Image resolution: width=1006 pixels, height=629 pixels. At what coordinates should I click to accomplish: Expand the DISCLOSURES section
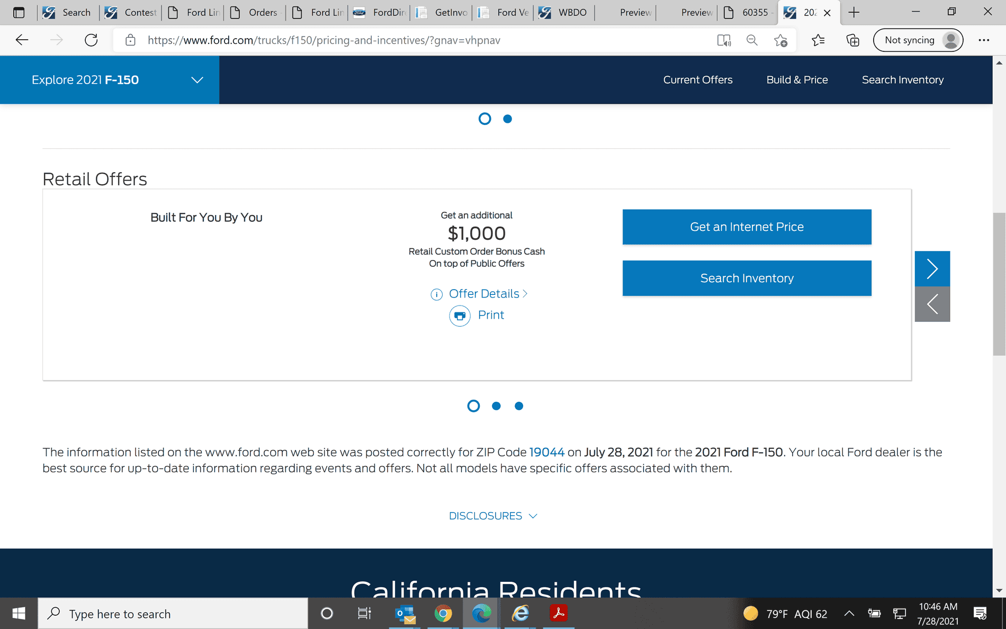[x=493, y=516]
